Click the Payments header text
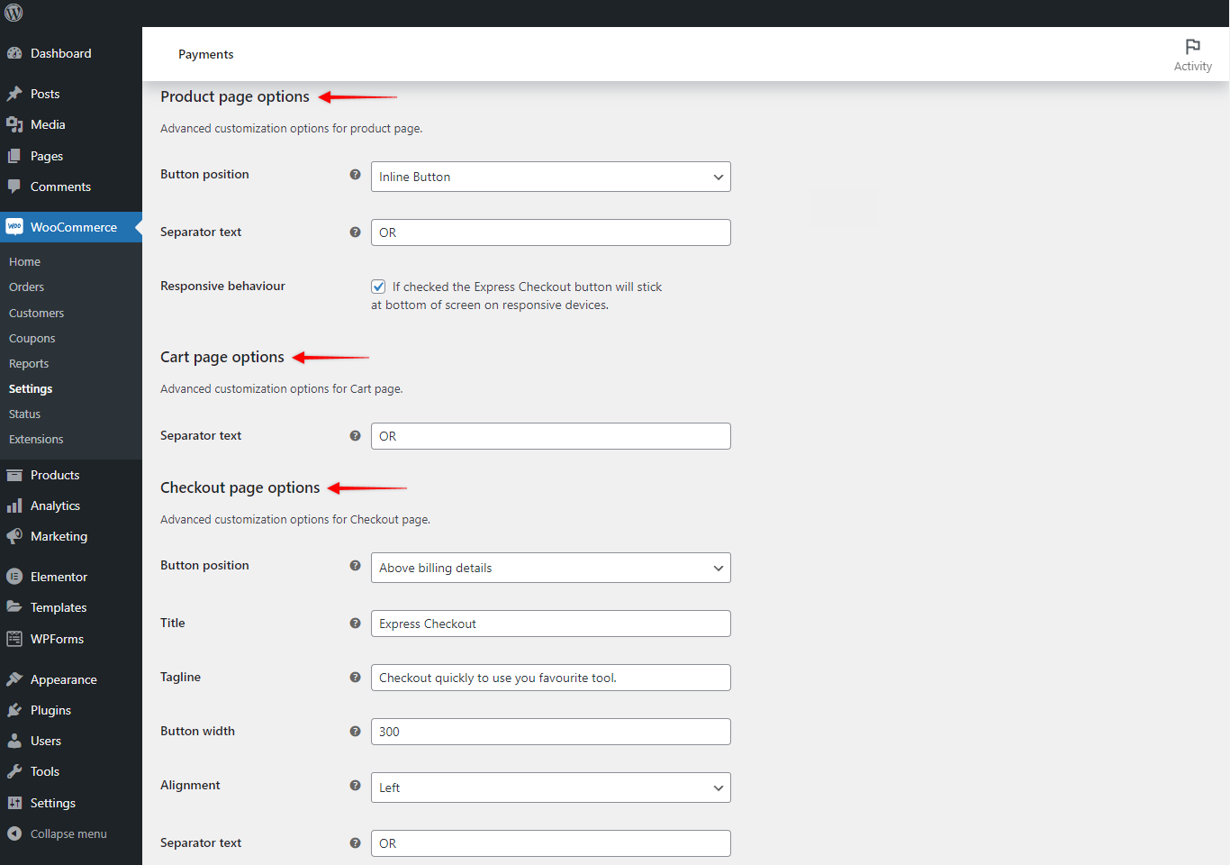This screenshot has height=865, width=1230. [206, 54]
